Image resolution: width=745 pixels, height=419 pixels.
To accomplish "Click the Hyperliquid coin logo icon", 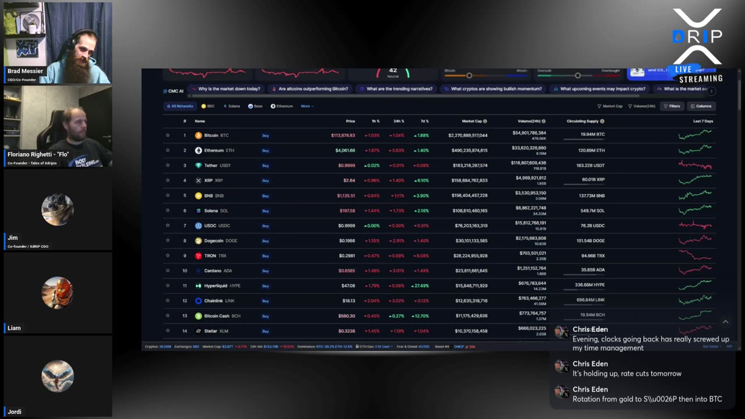I will [198, 286].
